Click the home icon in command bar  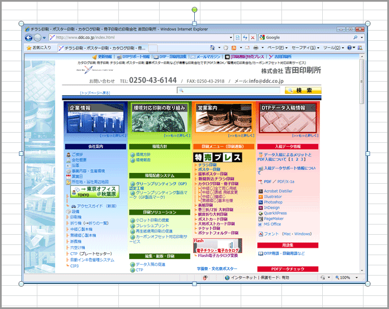pos(212,48)
